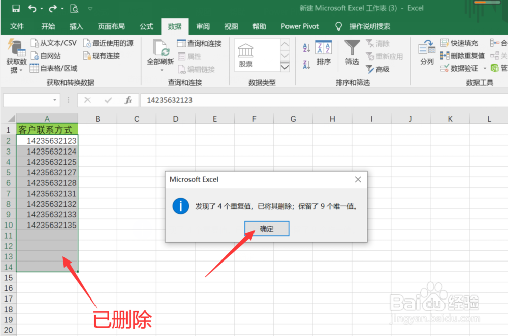Expand 数据验证 dropdown arrow
This screenshot has width=508, height=336.
(485, 68)
